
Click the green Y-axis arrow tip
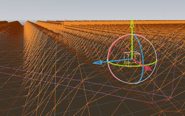(132, 22)
